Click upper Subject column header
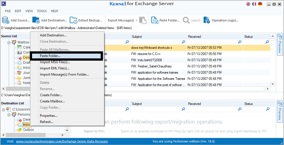284x145 pixels. pyautogui.click(x=159, y=36)
